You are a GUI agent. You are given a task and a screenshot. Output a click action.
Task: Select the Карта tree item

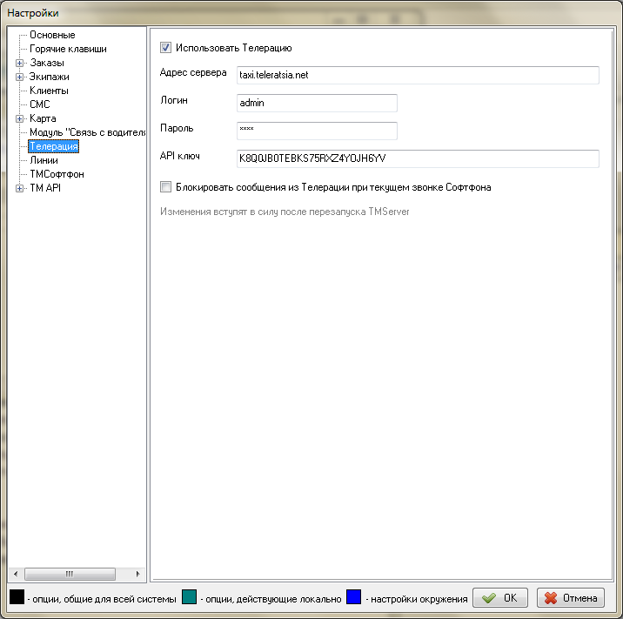pos(43,118)
